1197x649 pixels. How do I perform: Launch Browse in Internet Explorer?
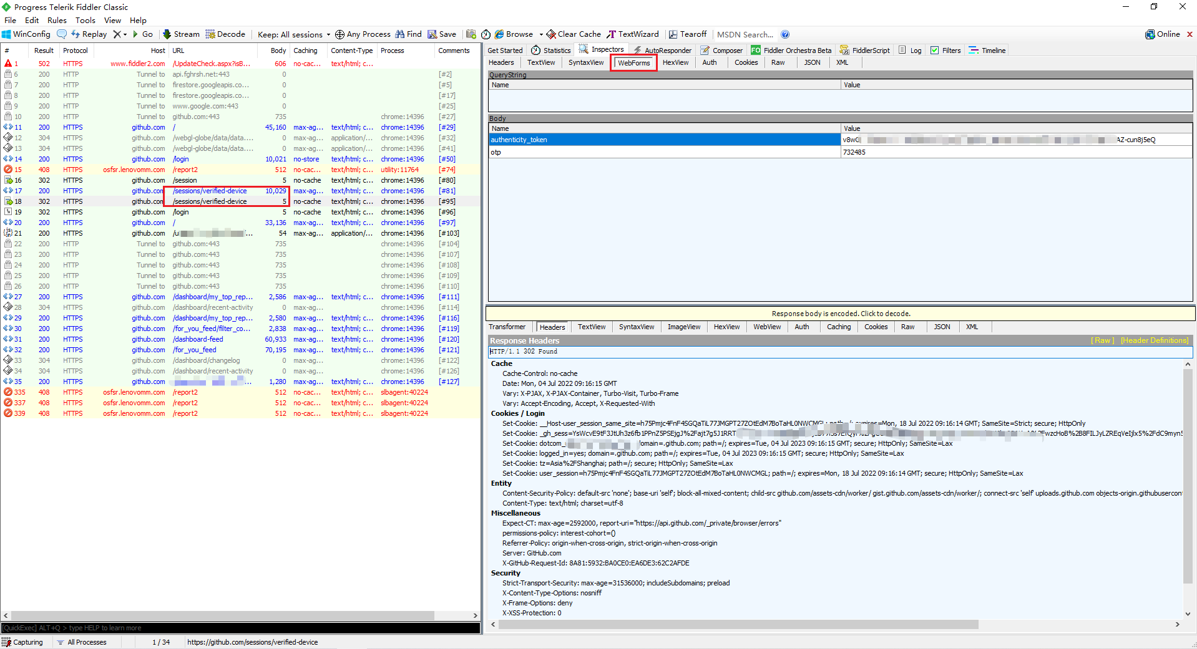pos(514,34)
